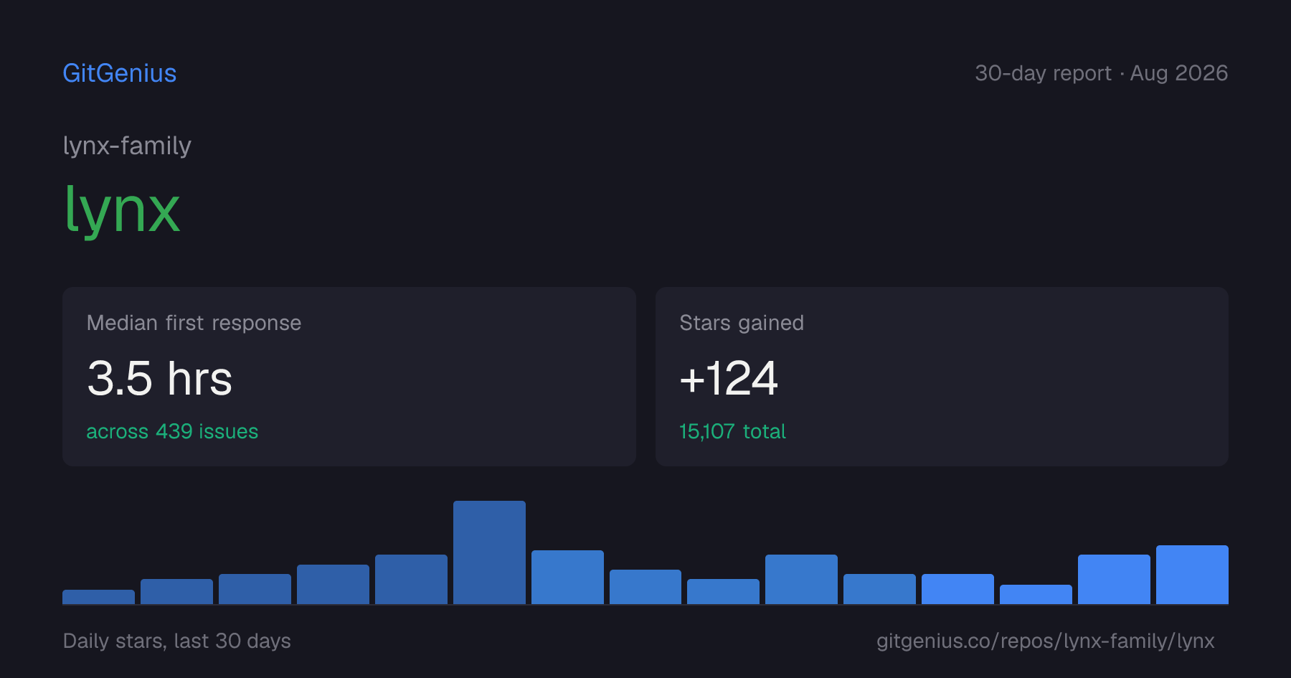Select the "3.5 hrs" value
Viewport: 1291px width, 678px height.
(160, 378)
